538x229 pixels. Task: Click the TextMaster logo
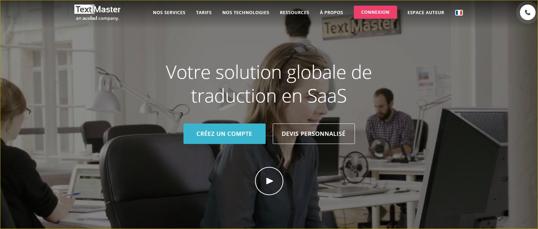tap(97, 13)
